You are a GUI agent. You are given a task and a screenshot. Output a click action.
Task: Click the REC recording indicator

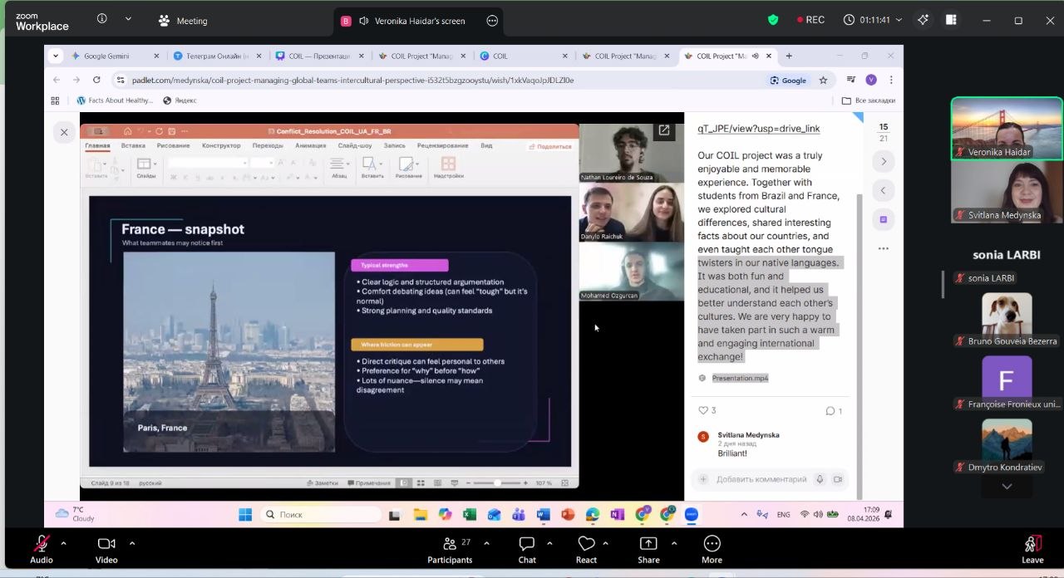coord(810,20)
